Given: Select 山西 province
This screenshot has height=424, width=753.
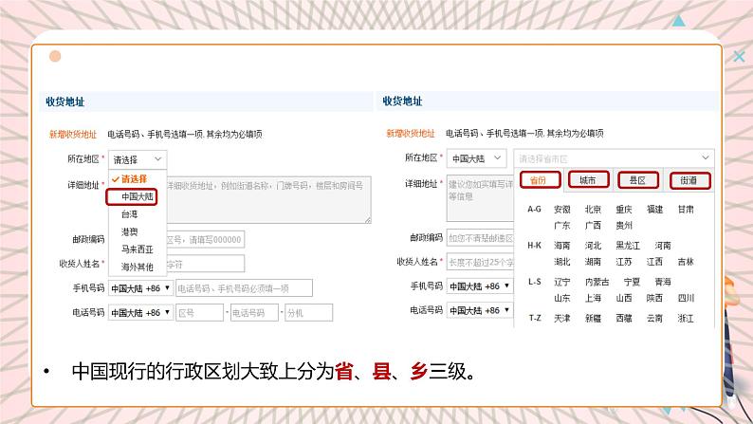Looking at the screenshot, I should coord(624,298).
